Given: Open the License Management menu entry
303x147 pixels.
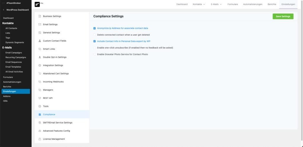Looking at the screenshot, I should click(62, 139).
